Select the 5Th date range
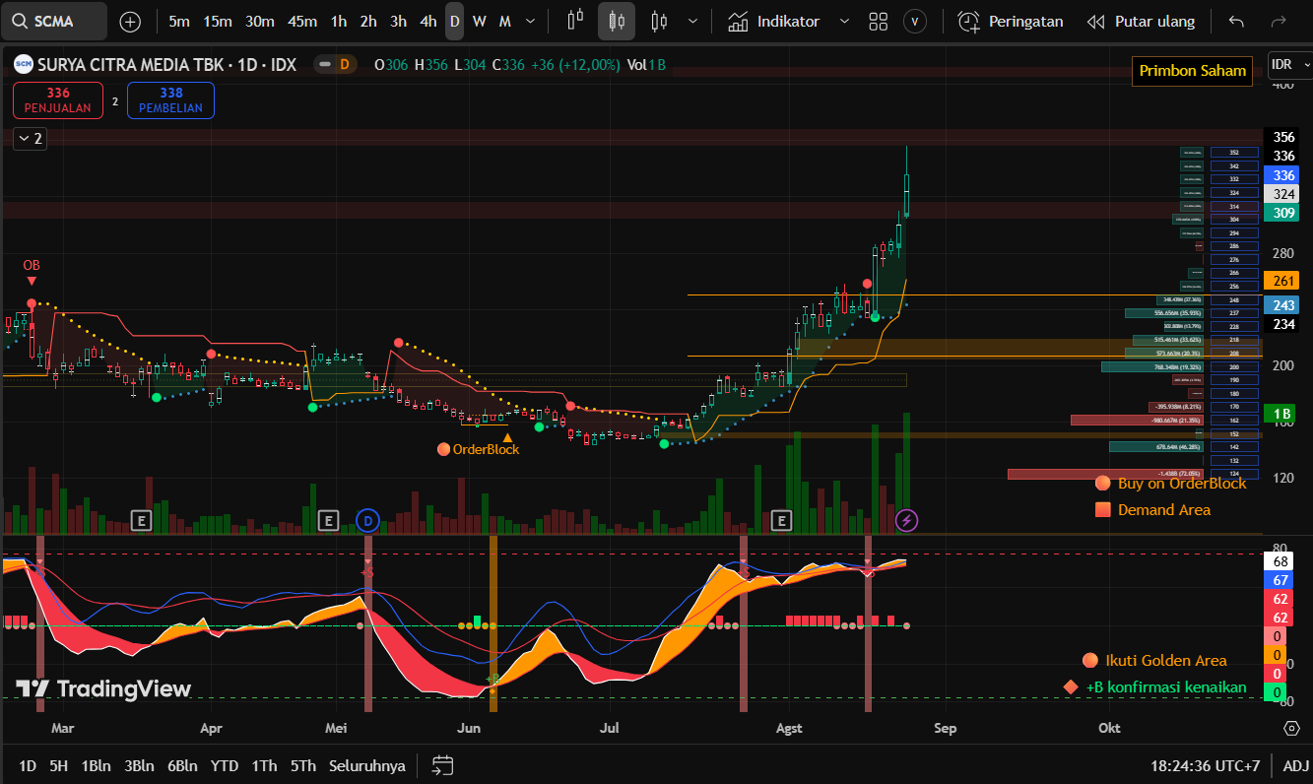This screenshot has width=1313, height=784. tap(303, 765)
